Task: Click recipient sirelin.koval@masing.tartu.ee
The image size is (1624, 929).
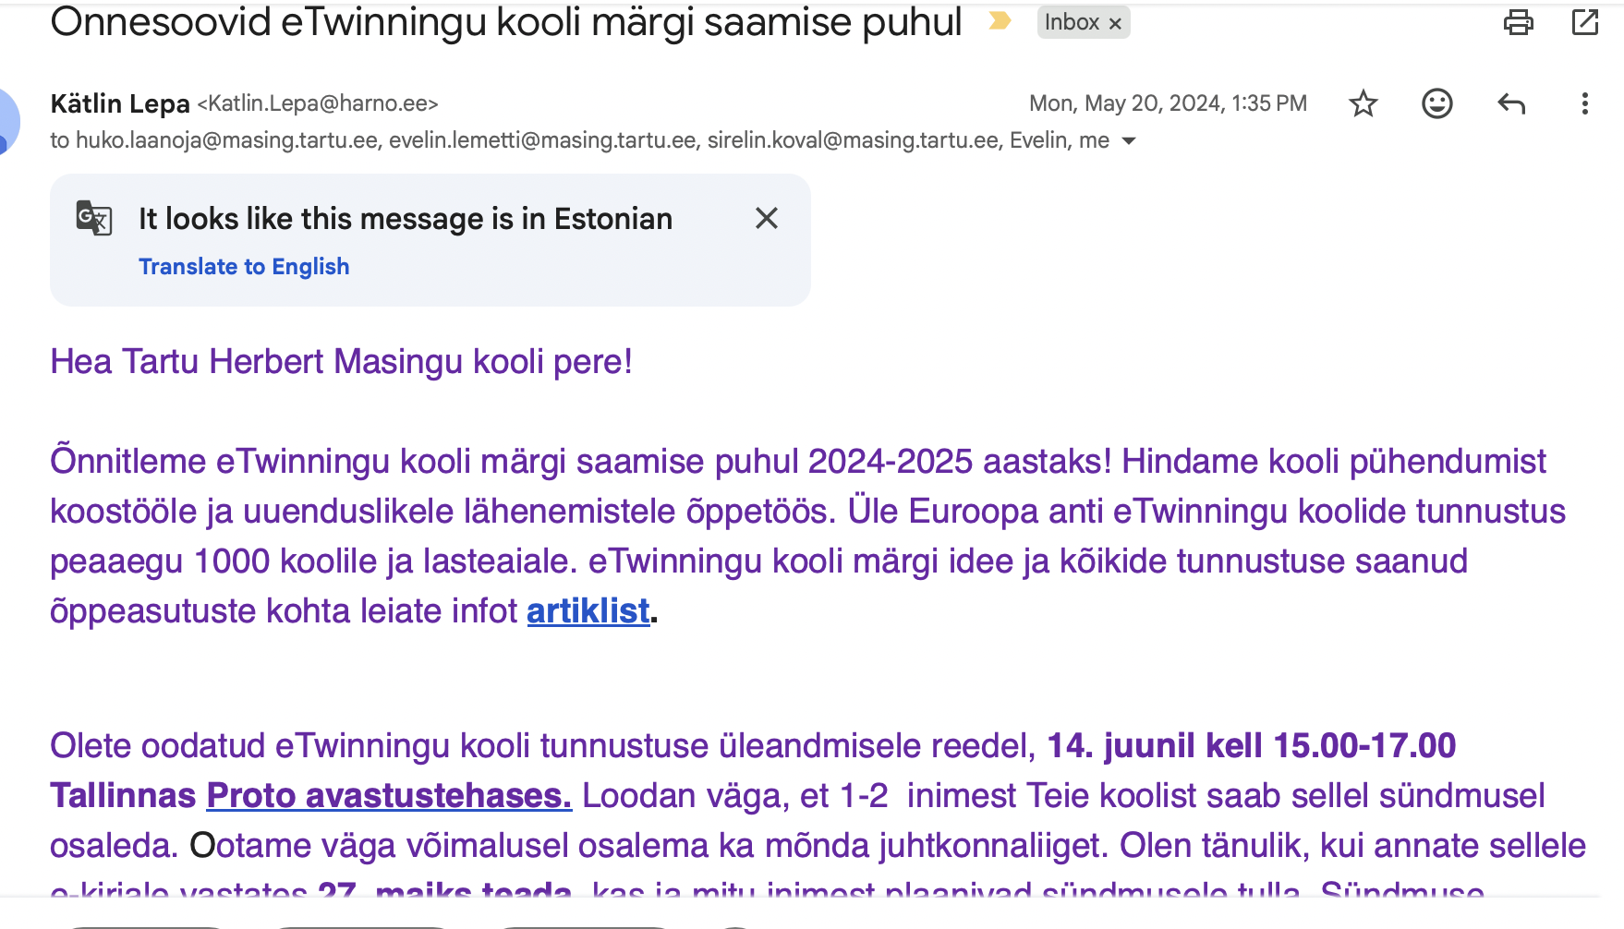Action: pyautogui.click(x=854, y=140)
